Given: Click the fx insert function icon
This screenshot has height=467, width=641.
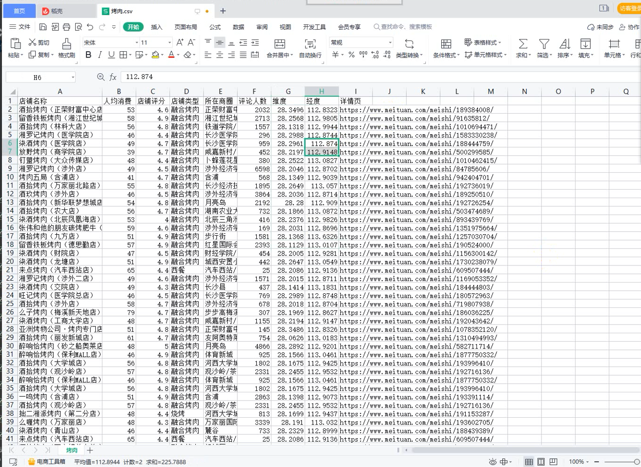Looking at the screenshot, I should point(113,77).
